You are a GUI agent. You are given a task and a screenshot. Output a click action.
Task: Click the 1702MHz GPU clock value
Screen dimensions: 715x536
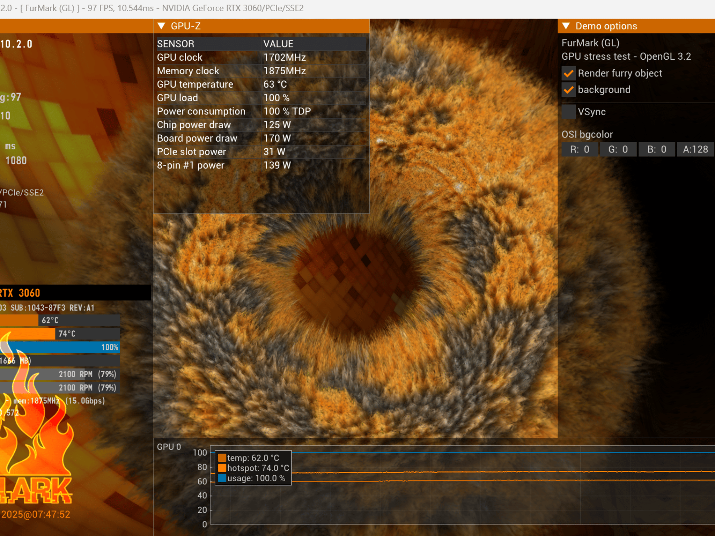(x=285, y=57)
